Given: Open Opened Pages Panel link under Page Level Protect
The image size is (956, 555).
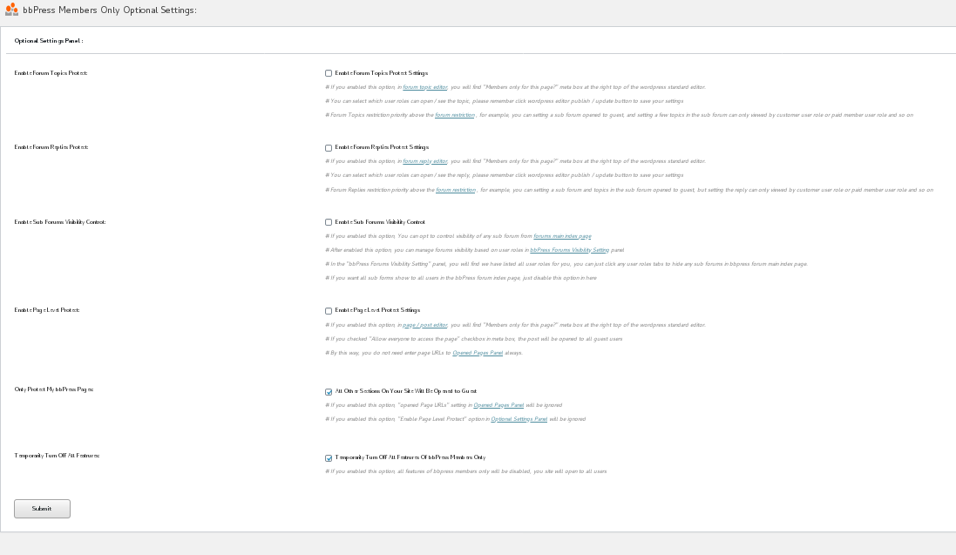Looking at the screenshot, I should pyautogui.click(x=478, y=353).
